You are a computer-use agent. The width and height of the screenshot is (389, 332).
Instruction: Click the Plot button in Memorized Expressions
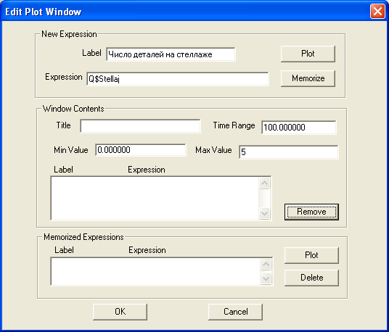coord(311,255)
